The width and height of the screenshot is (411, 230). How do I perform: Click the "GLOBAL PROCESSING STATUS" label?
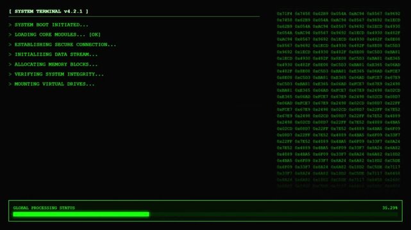point(44,208)
